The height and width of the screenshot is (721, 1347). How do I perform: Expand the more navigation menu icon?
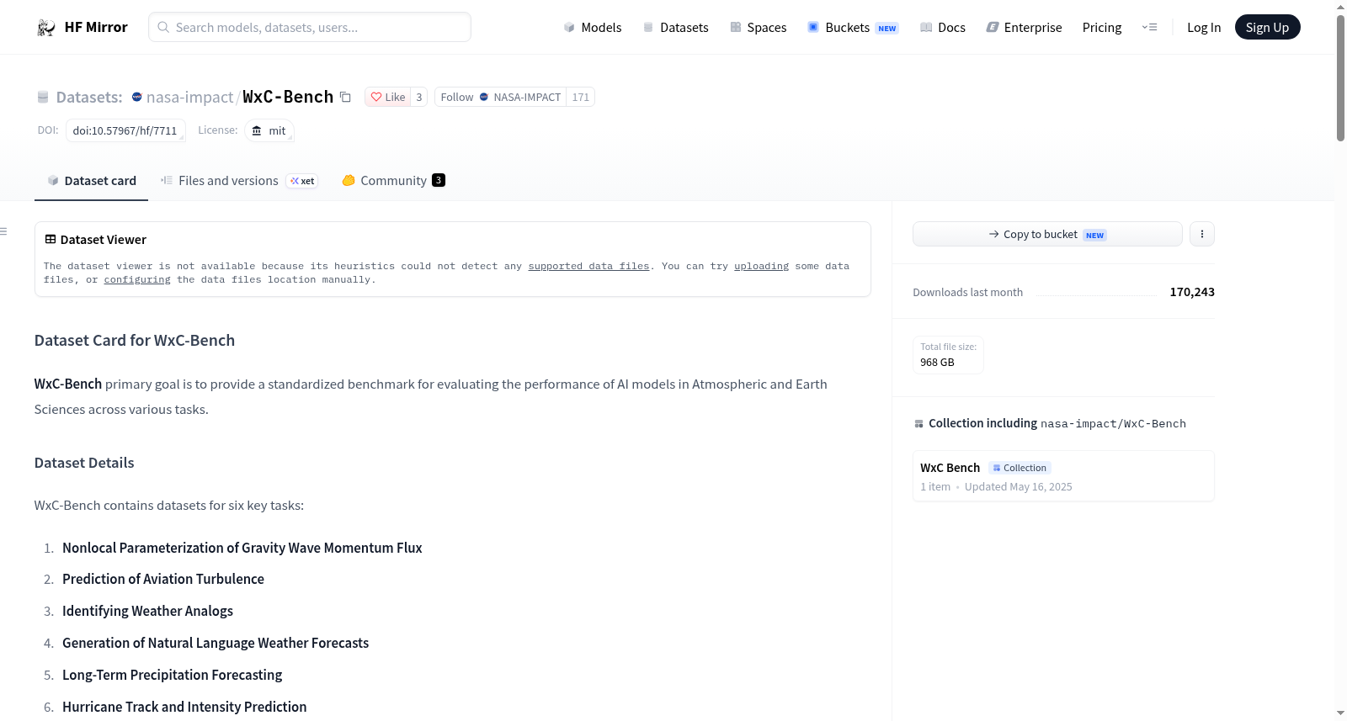pyautogui.click(x=1149, y=27)
